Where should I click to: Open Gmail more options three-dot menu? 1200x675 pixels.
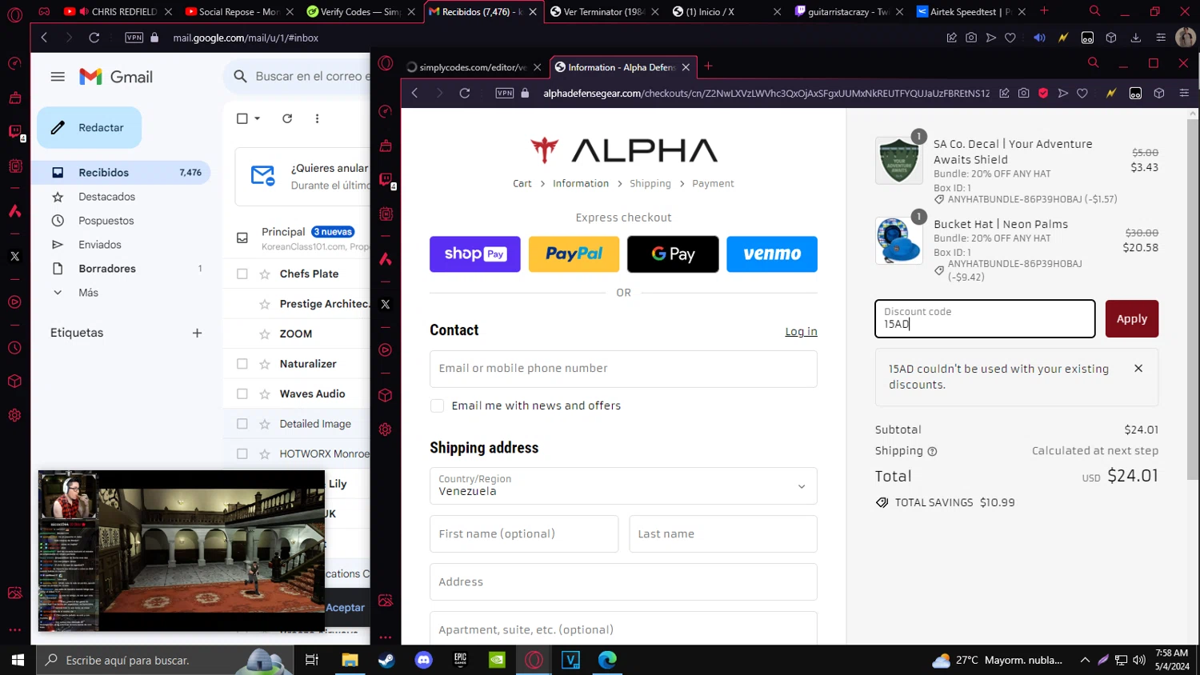[317, 118]
